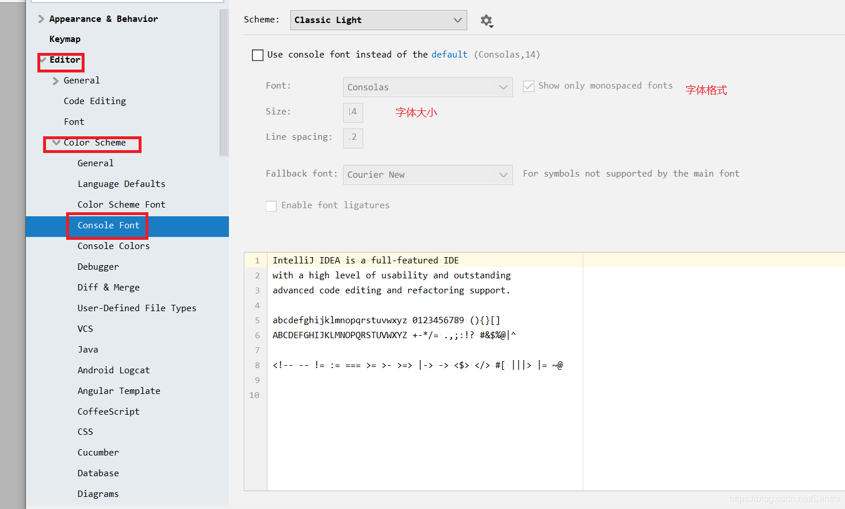Open User-Defined File Types settings
Screen dimensions: 845x509
(137, 308)
